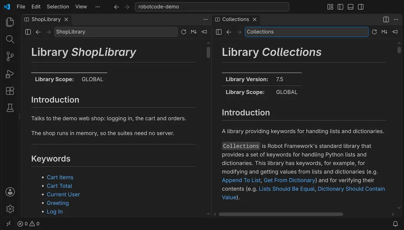Click the VS Code logo icon
The width and height of the screenshot is (404, 230).
7,7
